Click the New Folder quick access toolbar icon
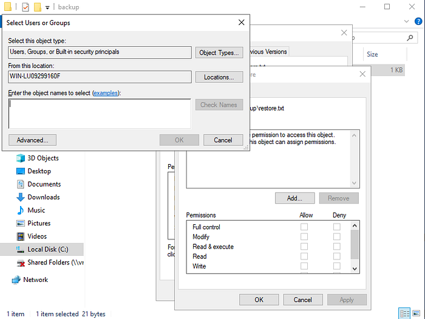The height and width of the screenshot is (319, 425). (x=38, y=7)
